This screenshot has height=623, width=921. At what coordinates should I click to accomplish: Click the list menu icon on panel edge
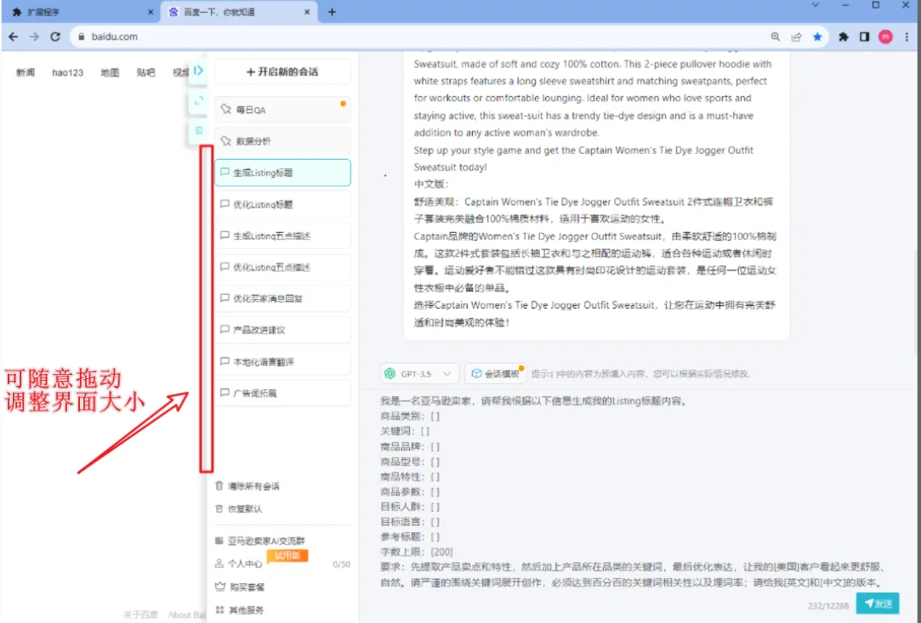point(198,130)
